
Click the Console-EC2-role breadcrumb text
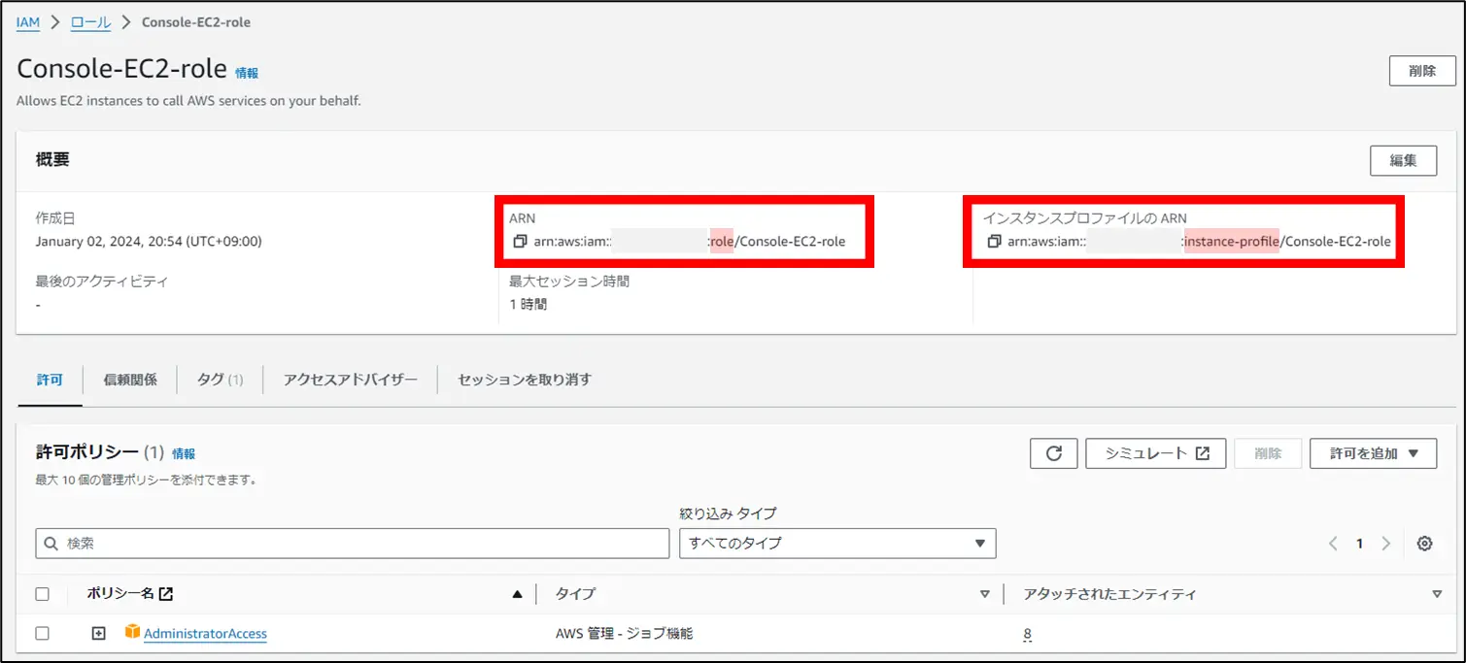[x=196, y=22]
